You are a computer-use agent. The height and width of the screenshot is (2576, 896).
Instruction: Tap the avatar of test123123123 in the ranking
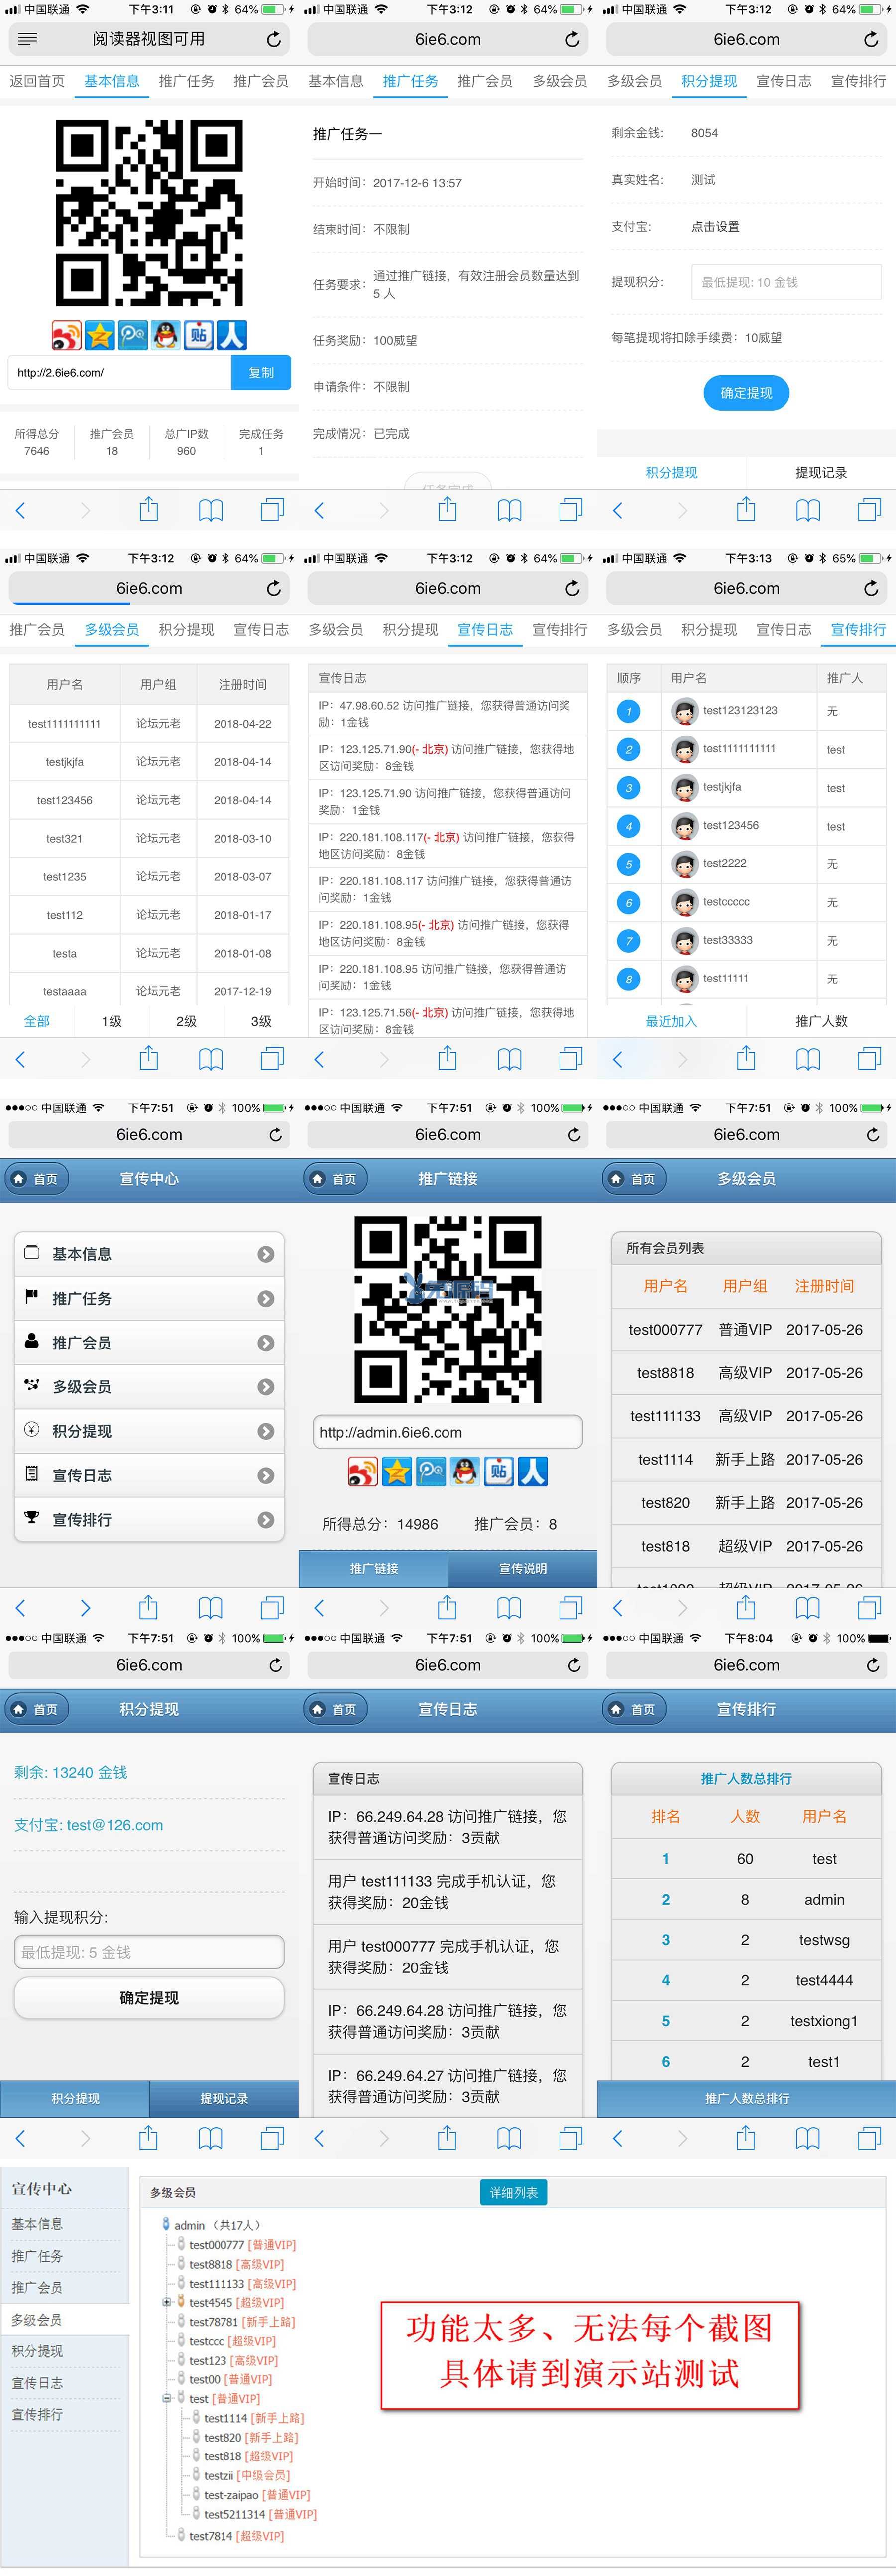[x=685, y=711]
